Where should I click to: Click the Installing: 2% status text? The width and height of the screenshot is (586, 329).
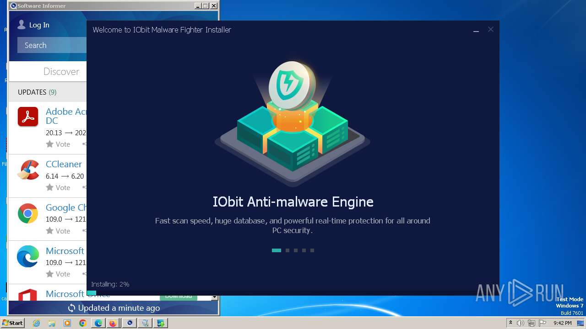(x=110, y=284)
